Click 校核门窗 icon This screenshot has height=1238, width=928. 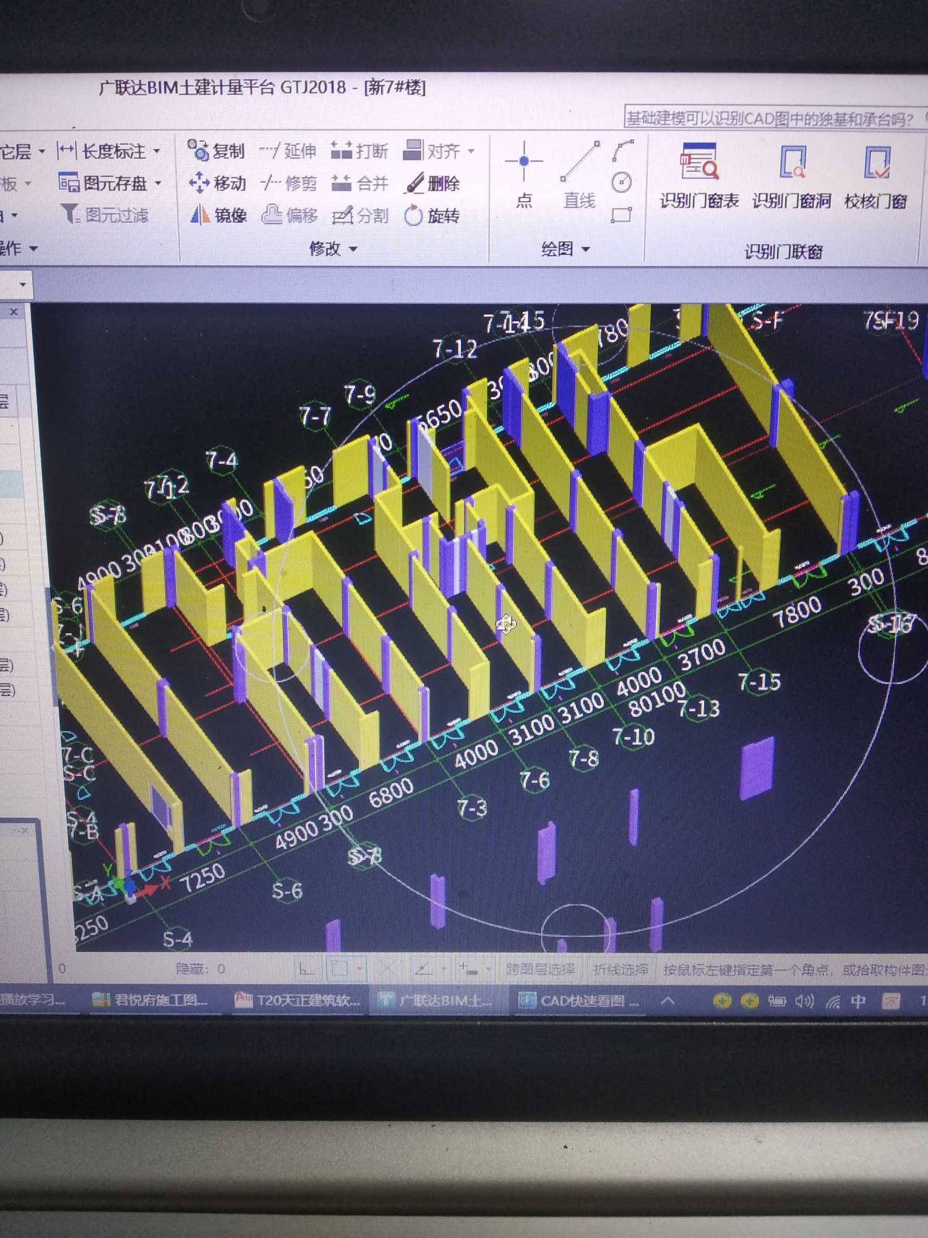tap(876, 176)
